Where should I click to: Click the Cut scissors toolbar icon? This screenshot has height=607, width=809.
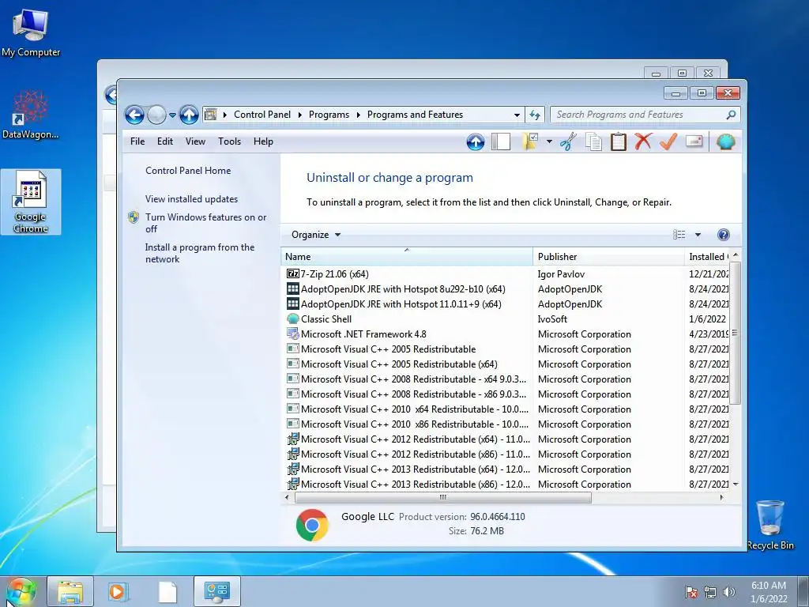click(567, 141)
